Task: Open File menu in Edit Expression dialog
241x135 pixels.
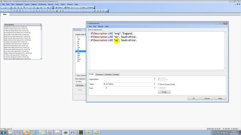Action: tap(90, 27)
